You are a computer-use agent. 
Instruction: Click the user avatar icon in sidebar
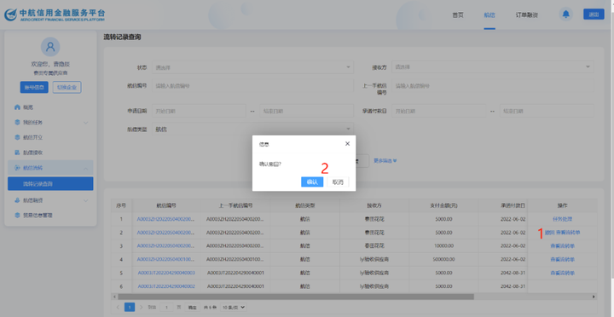[x=50, y=47]
